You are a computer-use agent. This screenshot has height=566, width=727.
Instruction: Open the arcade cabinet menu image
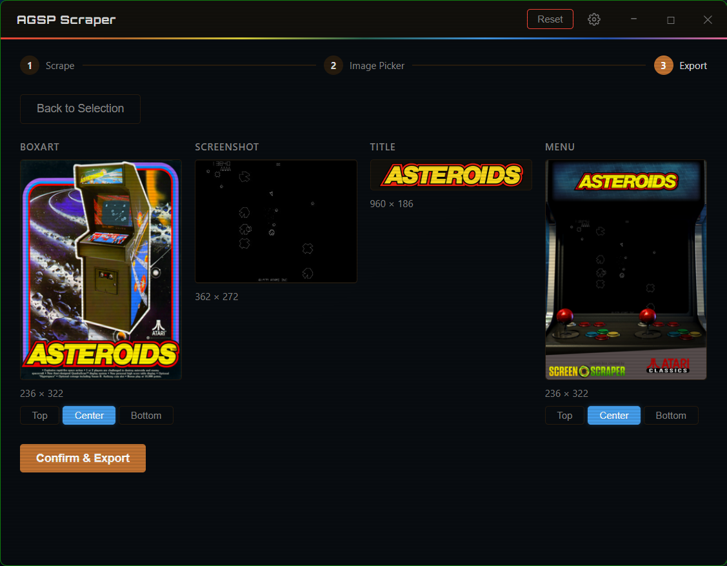pyautogui.click(x=626, y=270)
